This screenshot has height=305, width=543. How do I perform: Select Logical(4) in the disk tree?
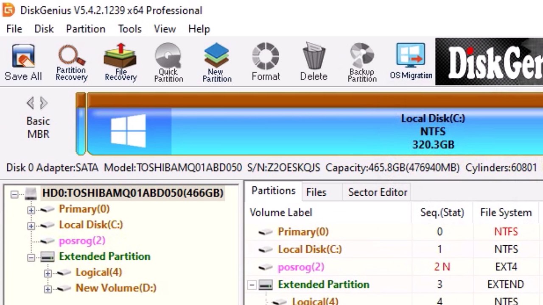pyautogui.click(x=98, y=272)
